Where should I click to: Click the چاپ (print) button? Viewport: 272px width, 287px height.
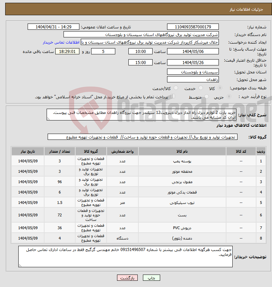point(151,278)
